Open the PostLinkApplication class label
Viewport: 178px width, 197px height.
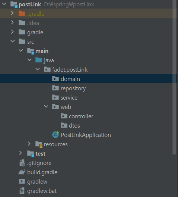[86, 135]
